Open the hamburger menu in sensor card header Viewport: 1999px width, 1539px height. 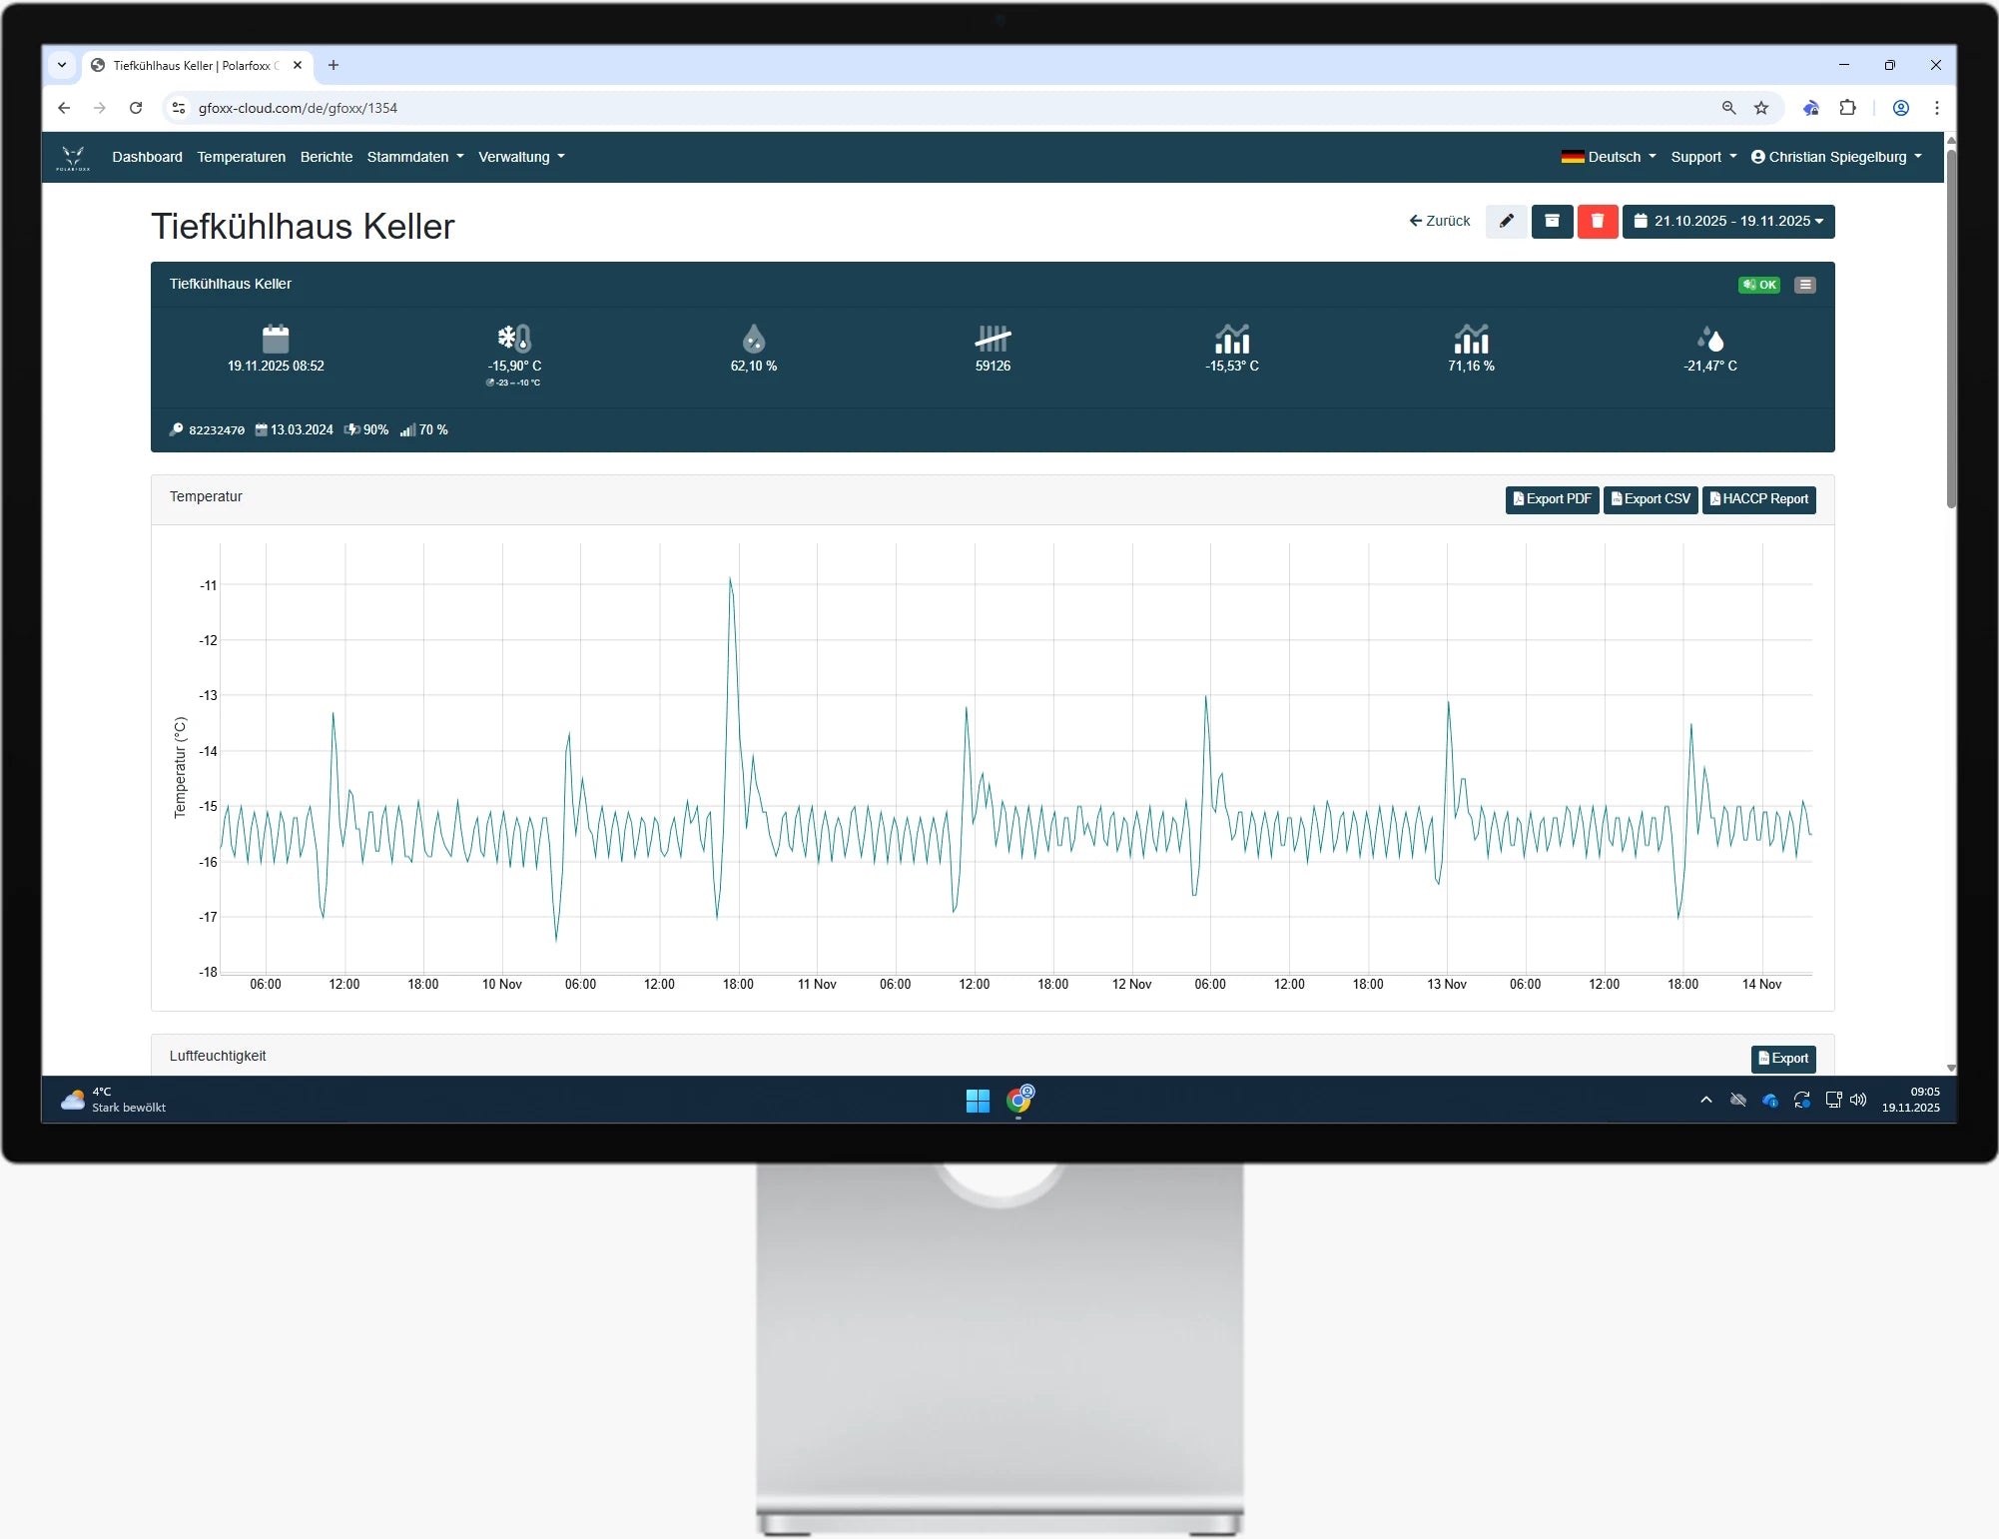pos(1804,285)
